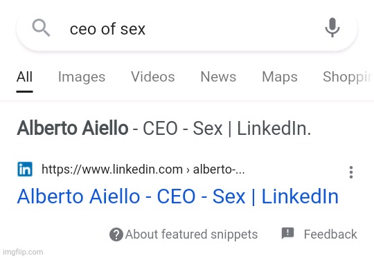
Task: Select the All results tab
Action: pyautogui.click(x=24, y=77)
